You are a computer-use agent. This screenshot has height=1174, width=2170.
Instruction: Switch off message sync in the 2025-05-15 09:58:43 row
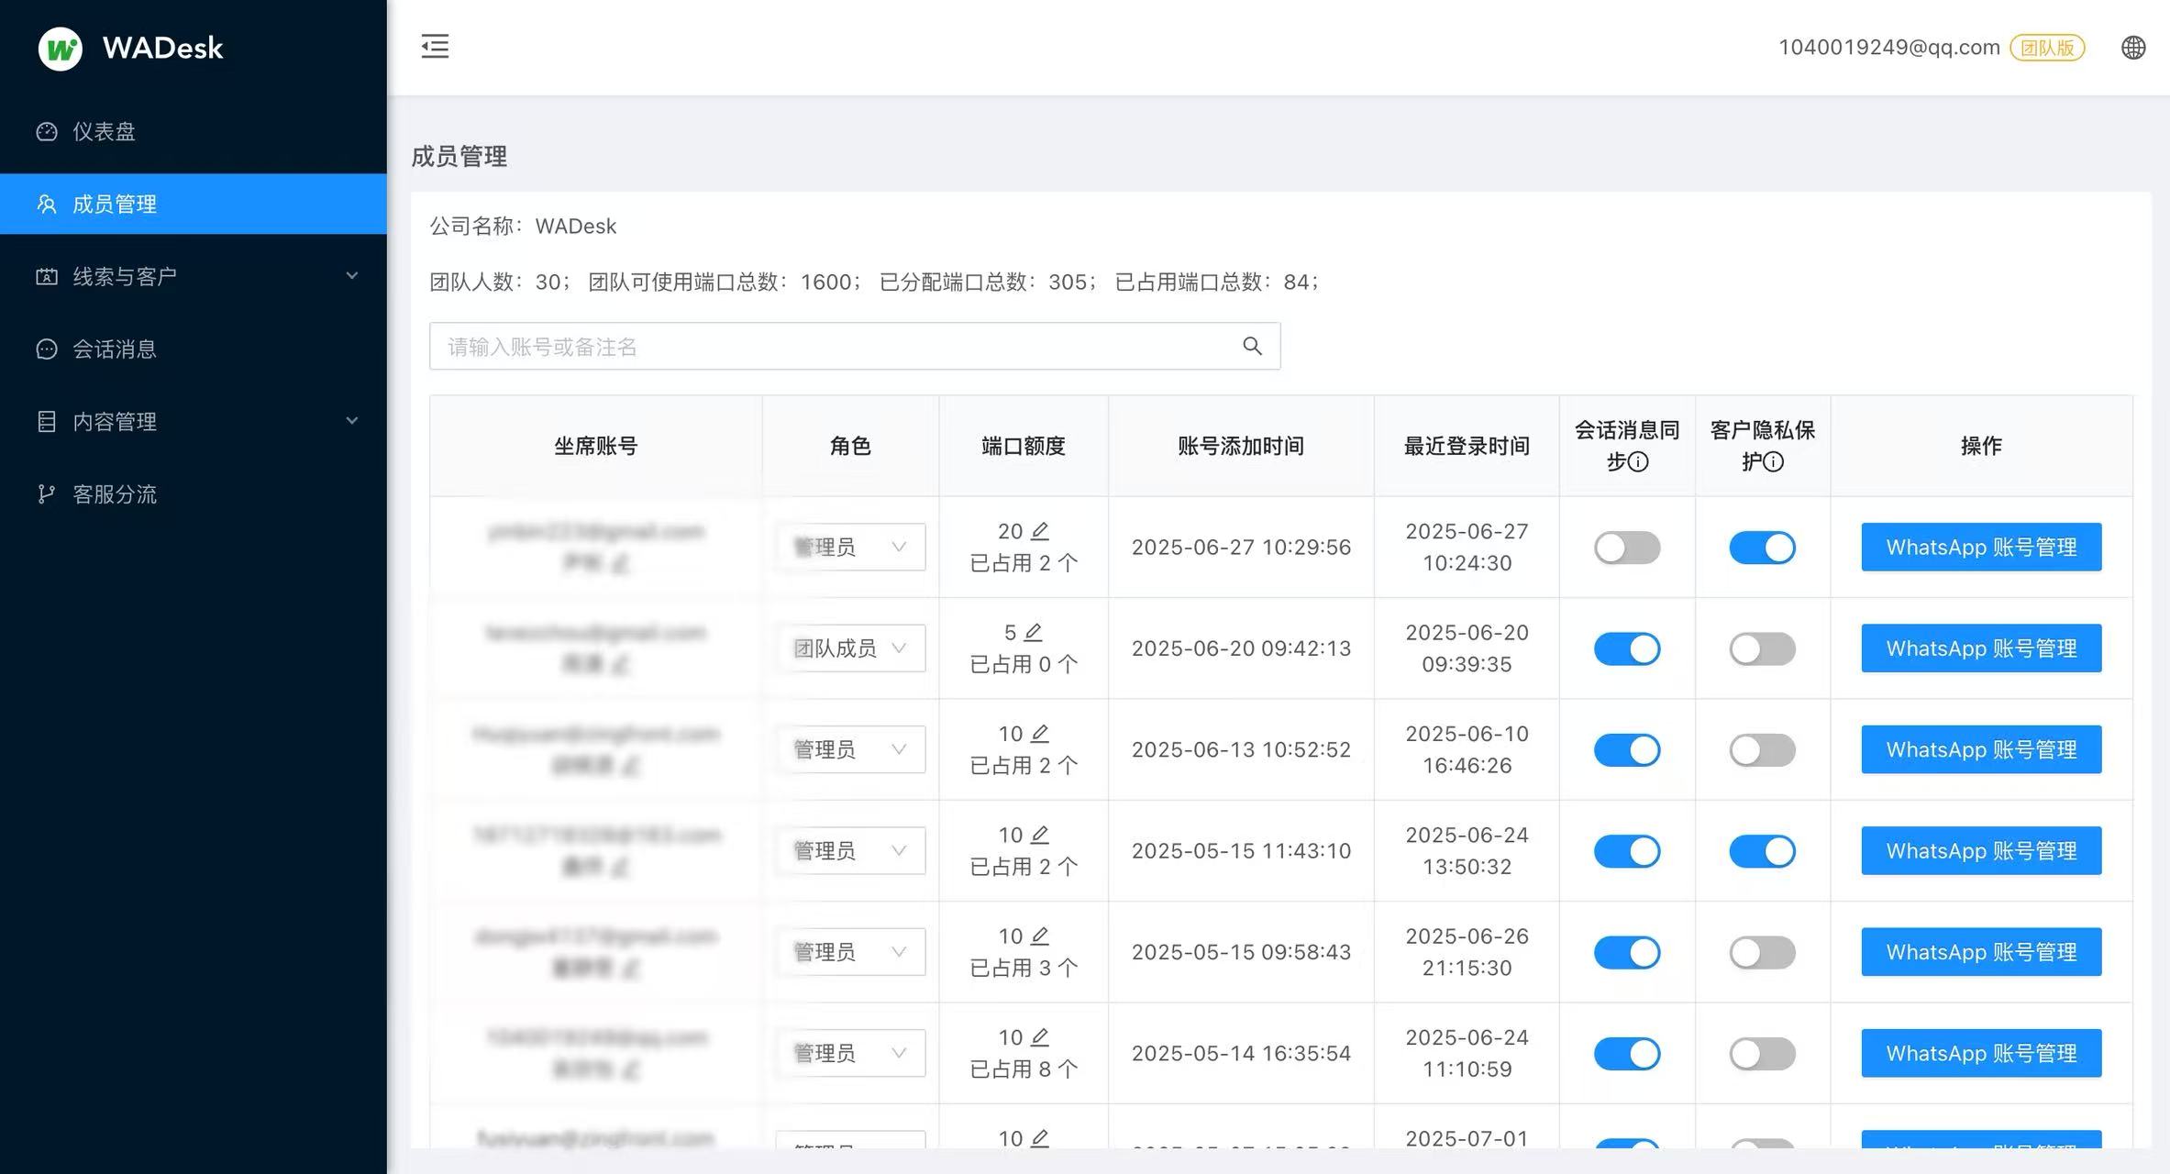click(1627, 952)
